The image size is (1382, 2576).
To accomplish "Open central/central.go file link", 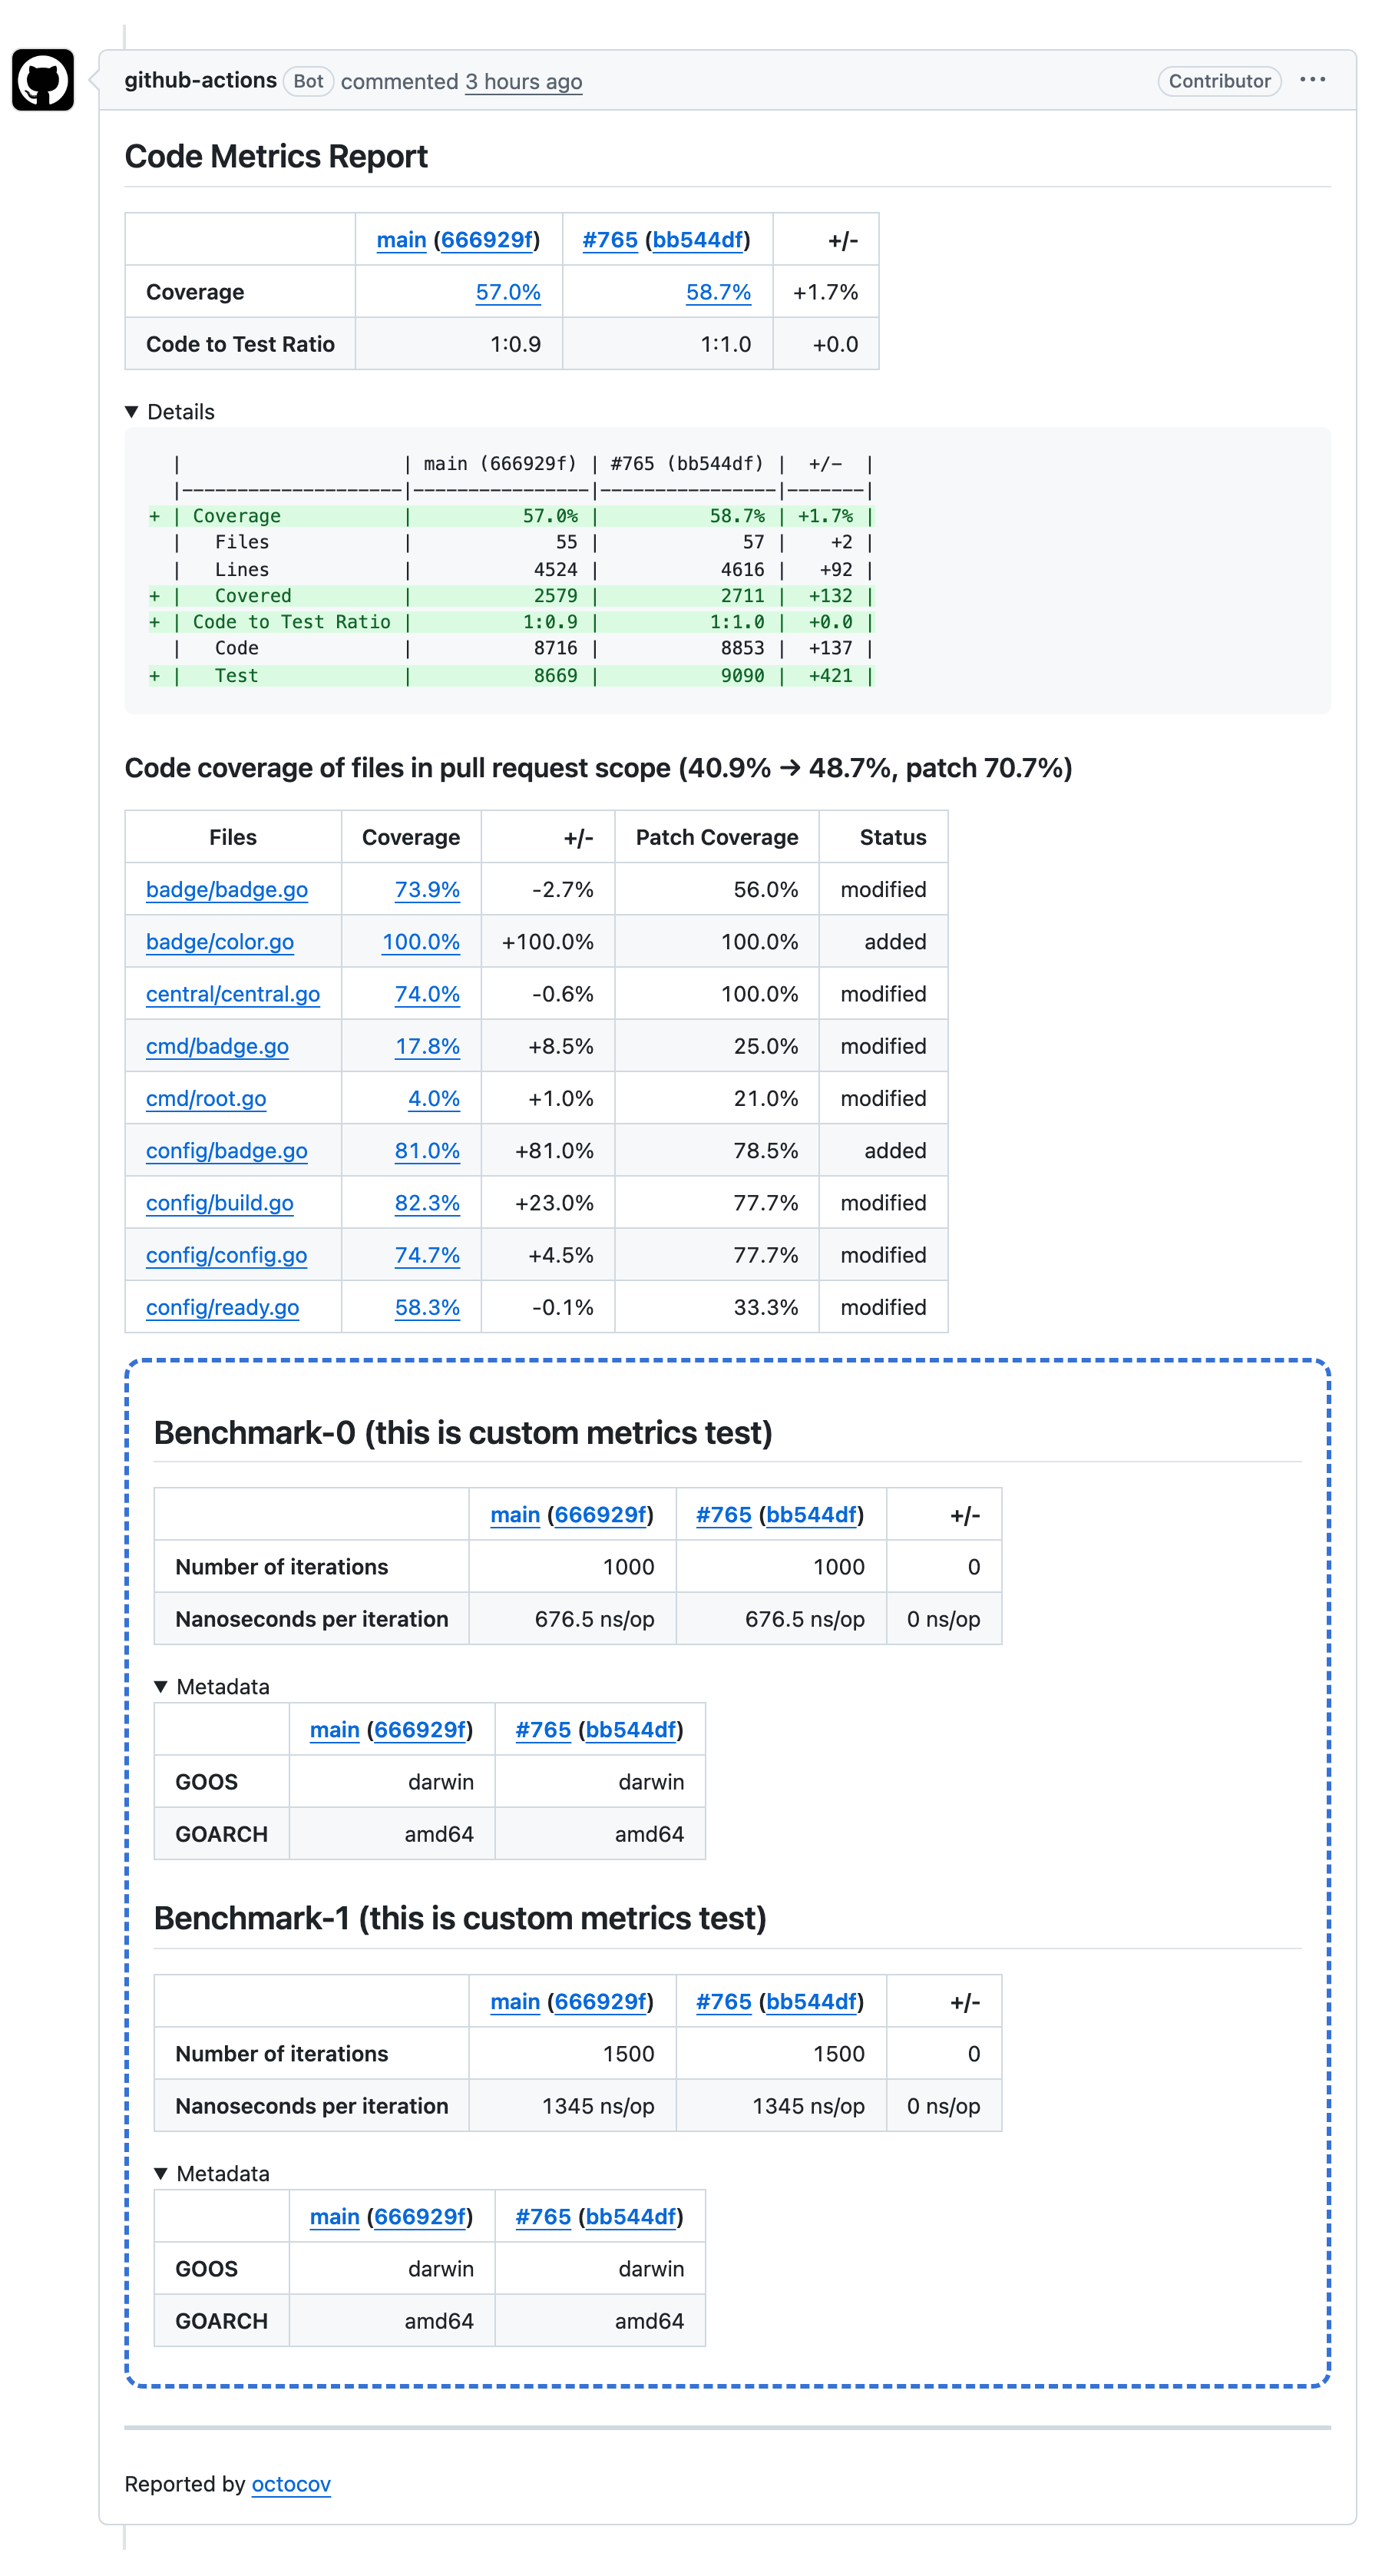I will click(233, 994).
